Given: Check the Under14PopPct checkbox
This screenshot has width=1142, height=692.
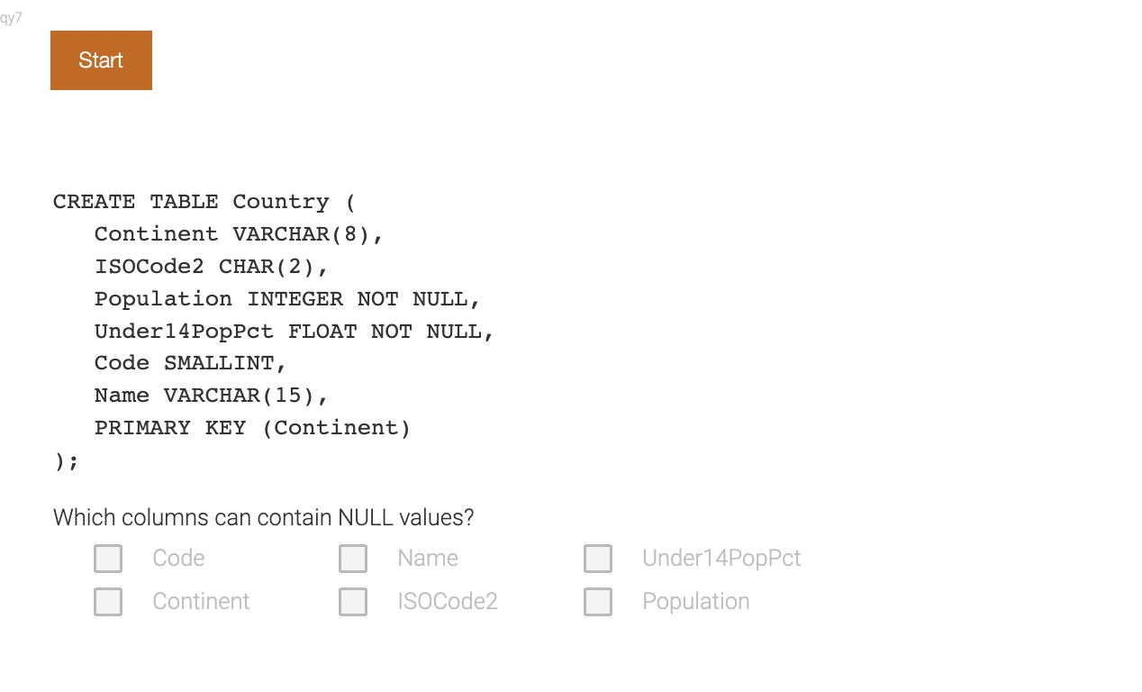Looking at the screenshot, I should coord(598,558).
